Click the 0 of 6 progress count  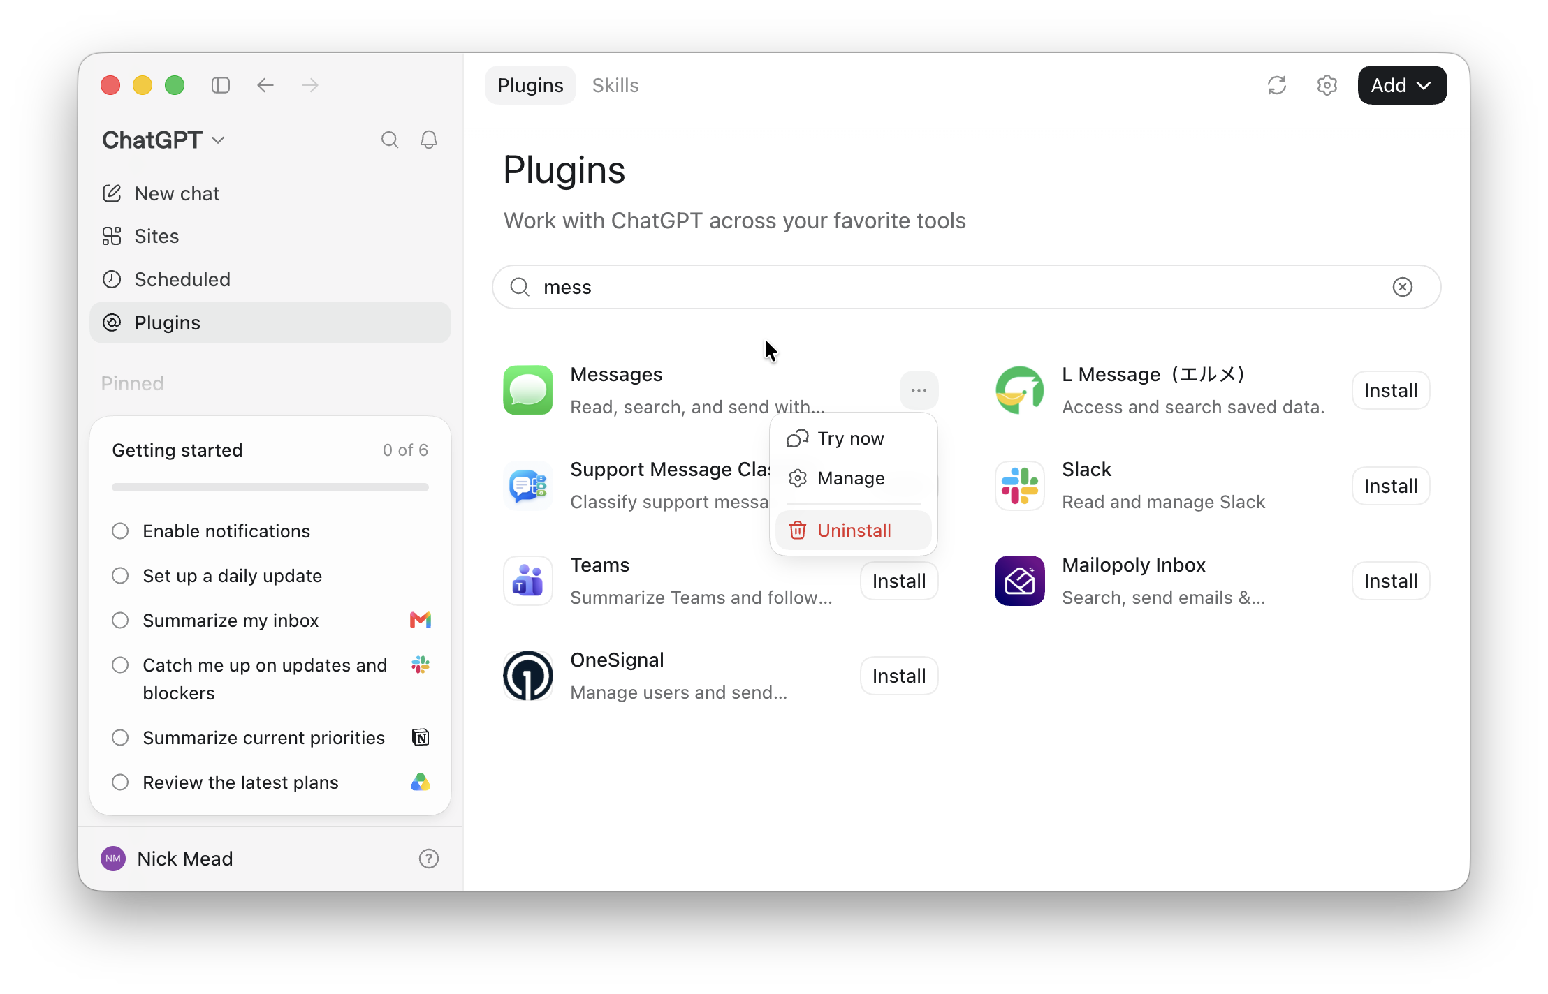(405, 450)
